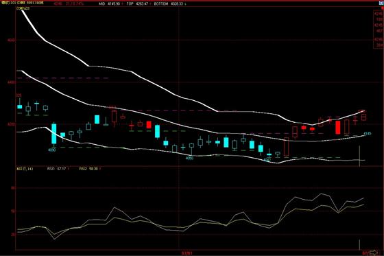Select the MID 4145.90 value in header
The image size is (384, 256).
110,3
